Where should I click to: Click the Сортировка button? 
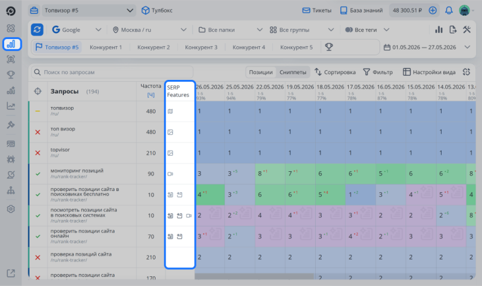[x=335, y=72]
